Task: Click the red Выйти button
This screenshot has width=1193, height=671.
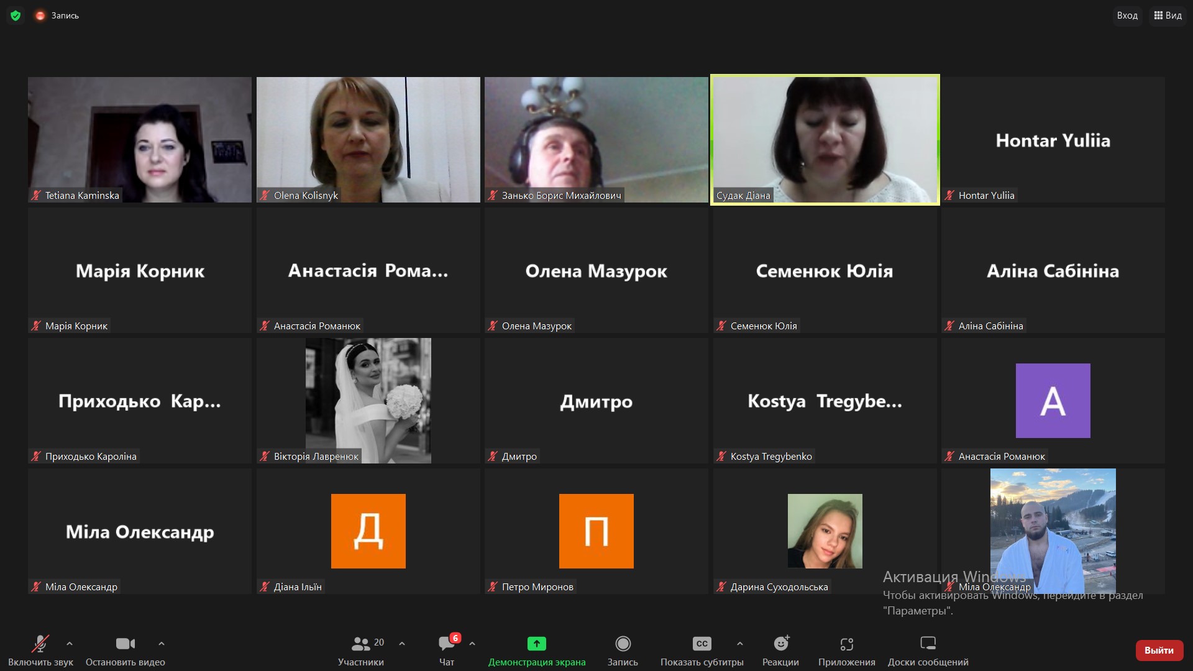Action: pos(1159,650)
